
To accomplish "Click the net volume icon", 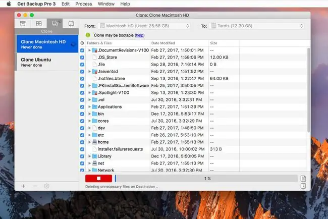I will tap(95, 163).
